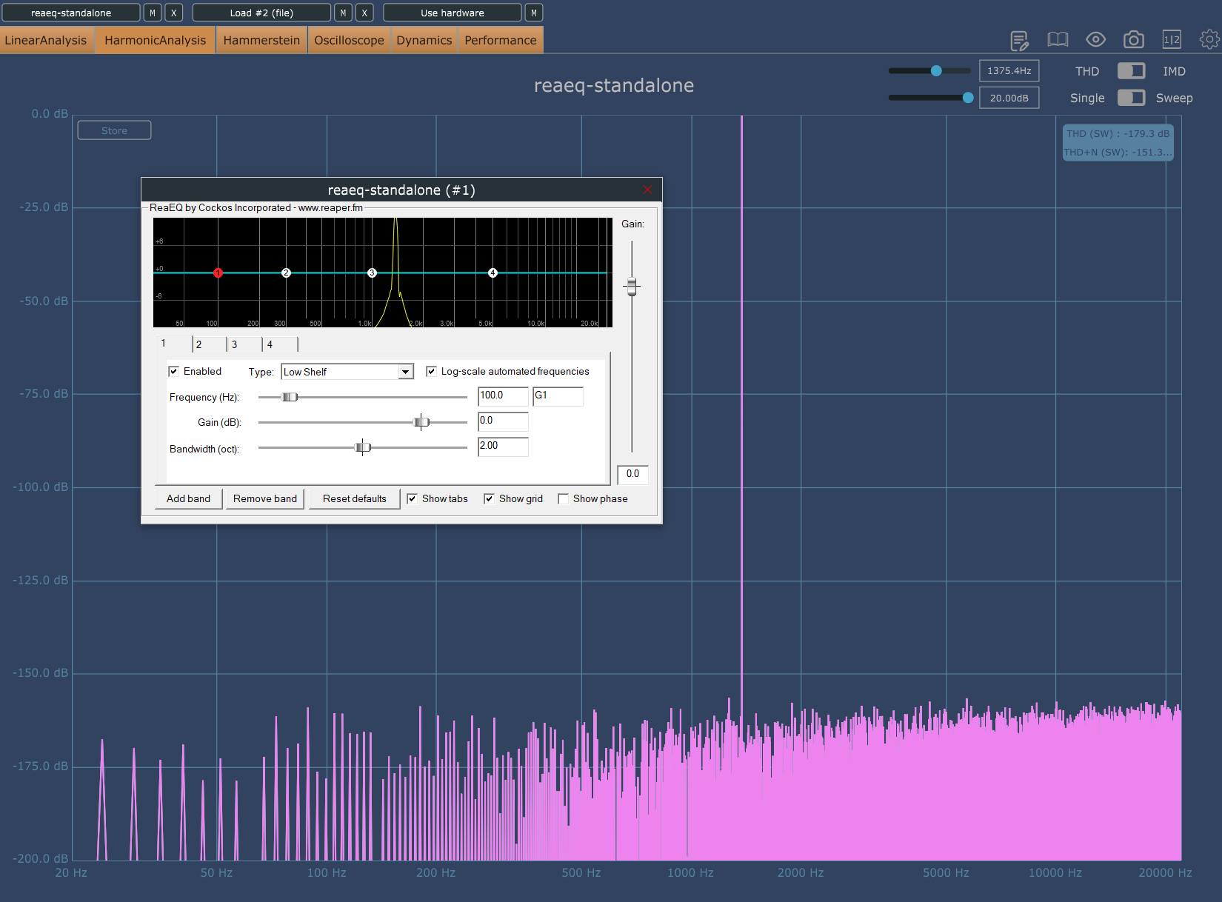
Task: Click the vertical master Gain fader
Action: pyautogui.click(x=632, y=286)
